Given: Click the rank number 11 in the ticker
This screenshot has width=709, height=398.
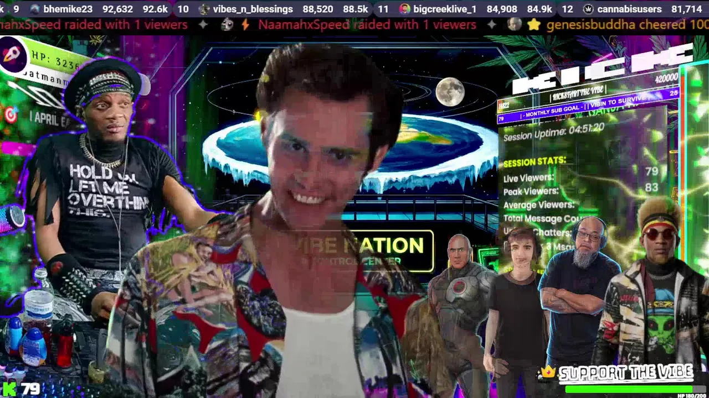Looking at the screenshot, I should pyautogui.click(x=383, y=9).
